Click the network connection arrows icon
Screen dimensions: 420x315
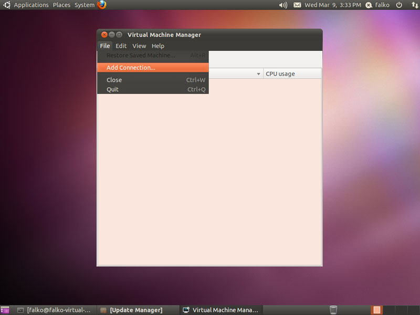click(x=415, y=5)
